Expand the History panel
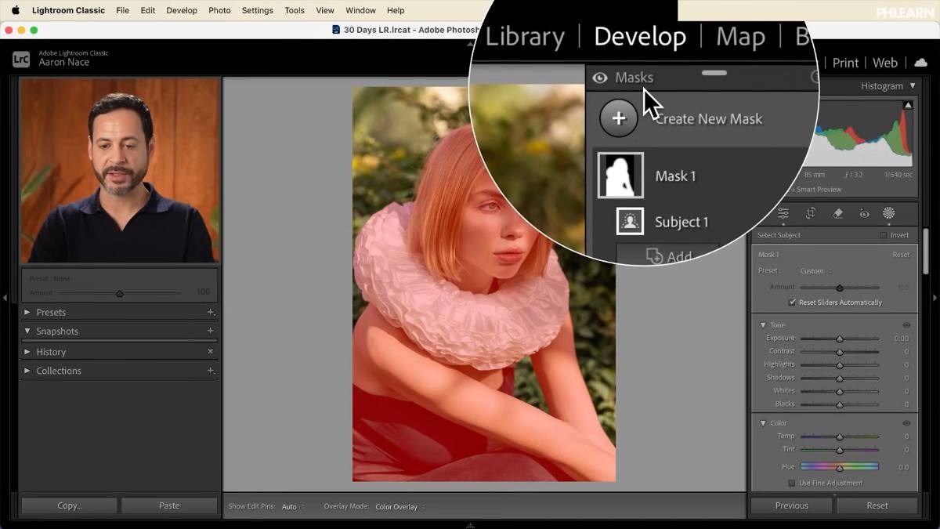 point(27,352)
